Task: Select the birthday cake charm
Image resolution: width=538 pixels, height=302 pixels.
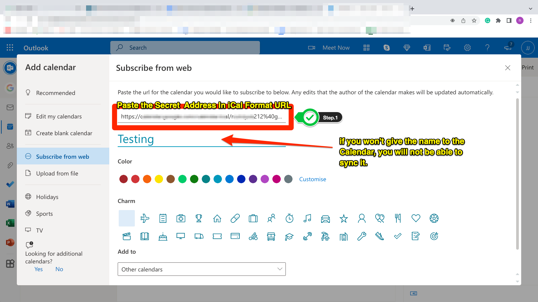Action: (163, 236)
